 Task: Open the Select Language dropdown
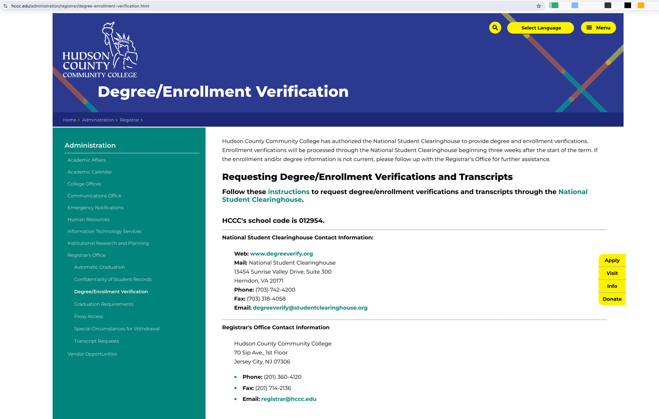(541, 28)
